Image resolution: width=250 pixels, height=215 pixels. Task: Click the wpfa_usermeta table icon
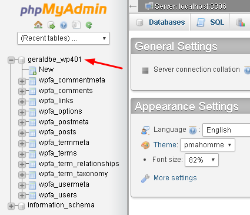pyautogui.click(x=32, y=185)
